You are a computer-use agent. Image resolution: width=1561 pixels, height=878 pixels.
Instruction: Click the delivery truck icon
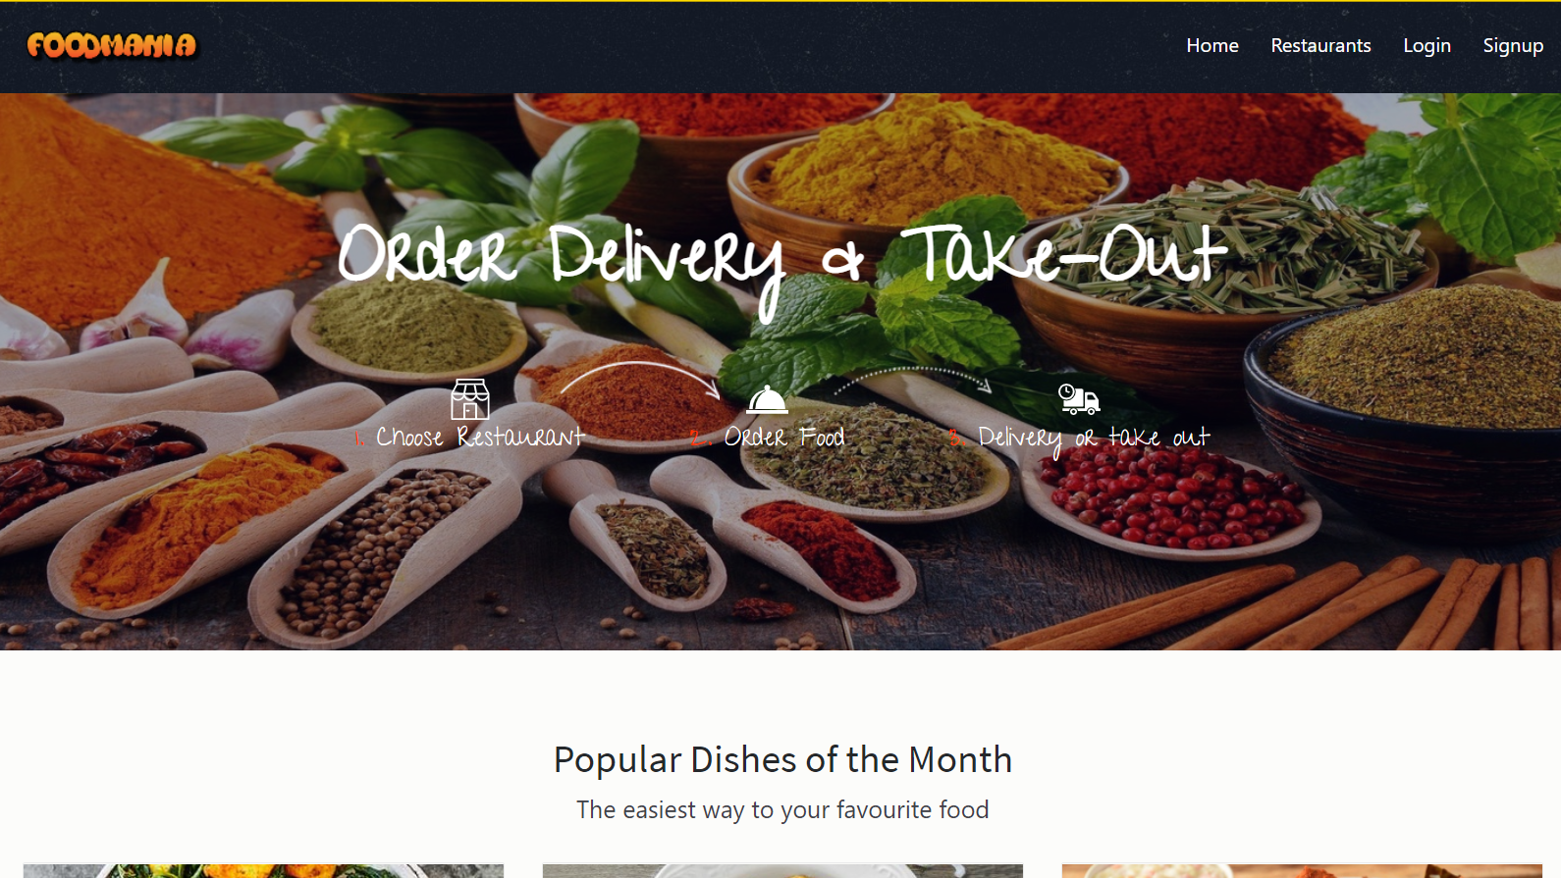tap(1079, 399)
